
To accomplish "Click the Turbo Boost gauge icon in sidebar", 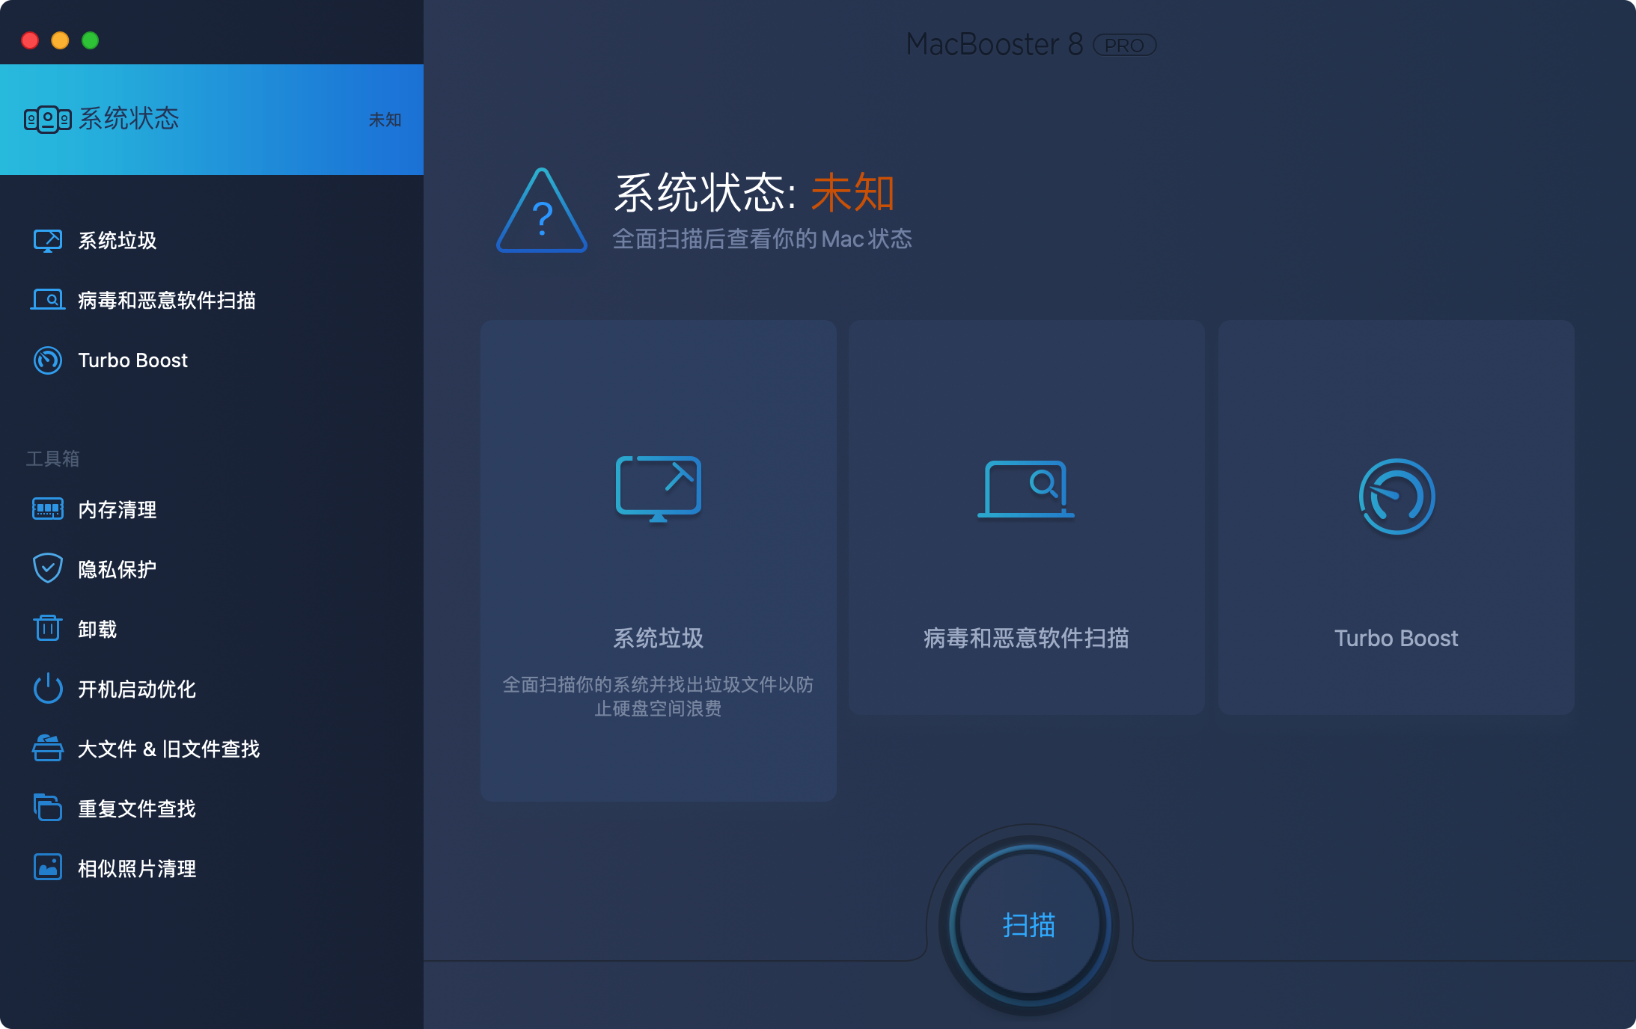I will (x=48, y=360).
